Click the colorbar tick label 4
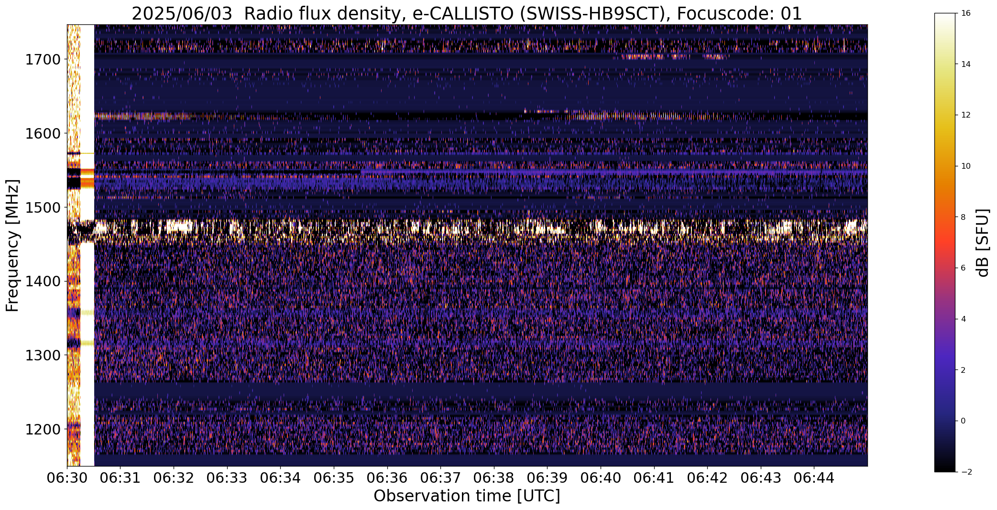 coord(963,319)
